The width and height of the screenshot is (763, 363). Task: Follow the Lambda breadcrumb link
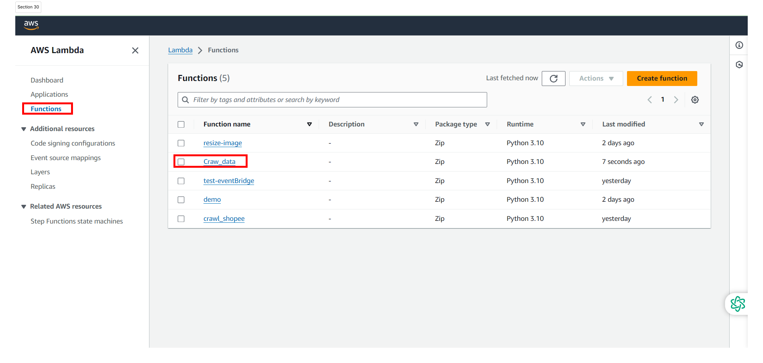point(180,50)
